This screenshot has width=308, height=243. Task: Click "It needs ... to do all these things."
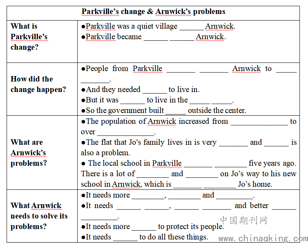[144, 237]
